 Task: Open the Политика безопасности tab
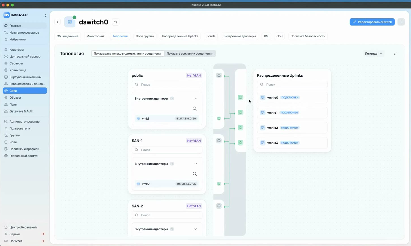click(x=308, y=36)
